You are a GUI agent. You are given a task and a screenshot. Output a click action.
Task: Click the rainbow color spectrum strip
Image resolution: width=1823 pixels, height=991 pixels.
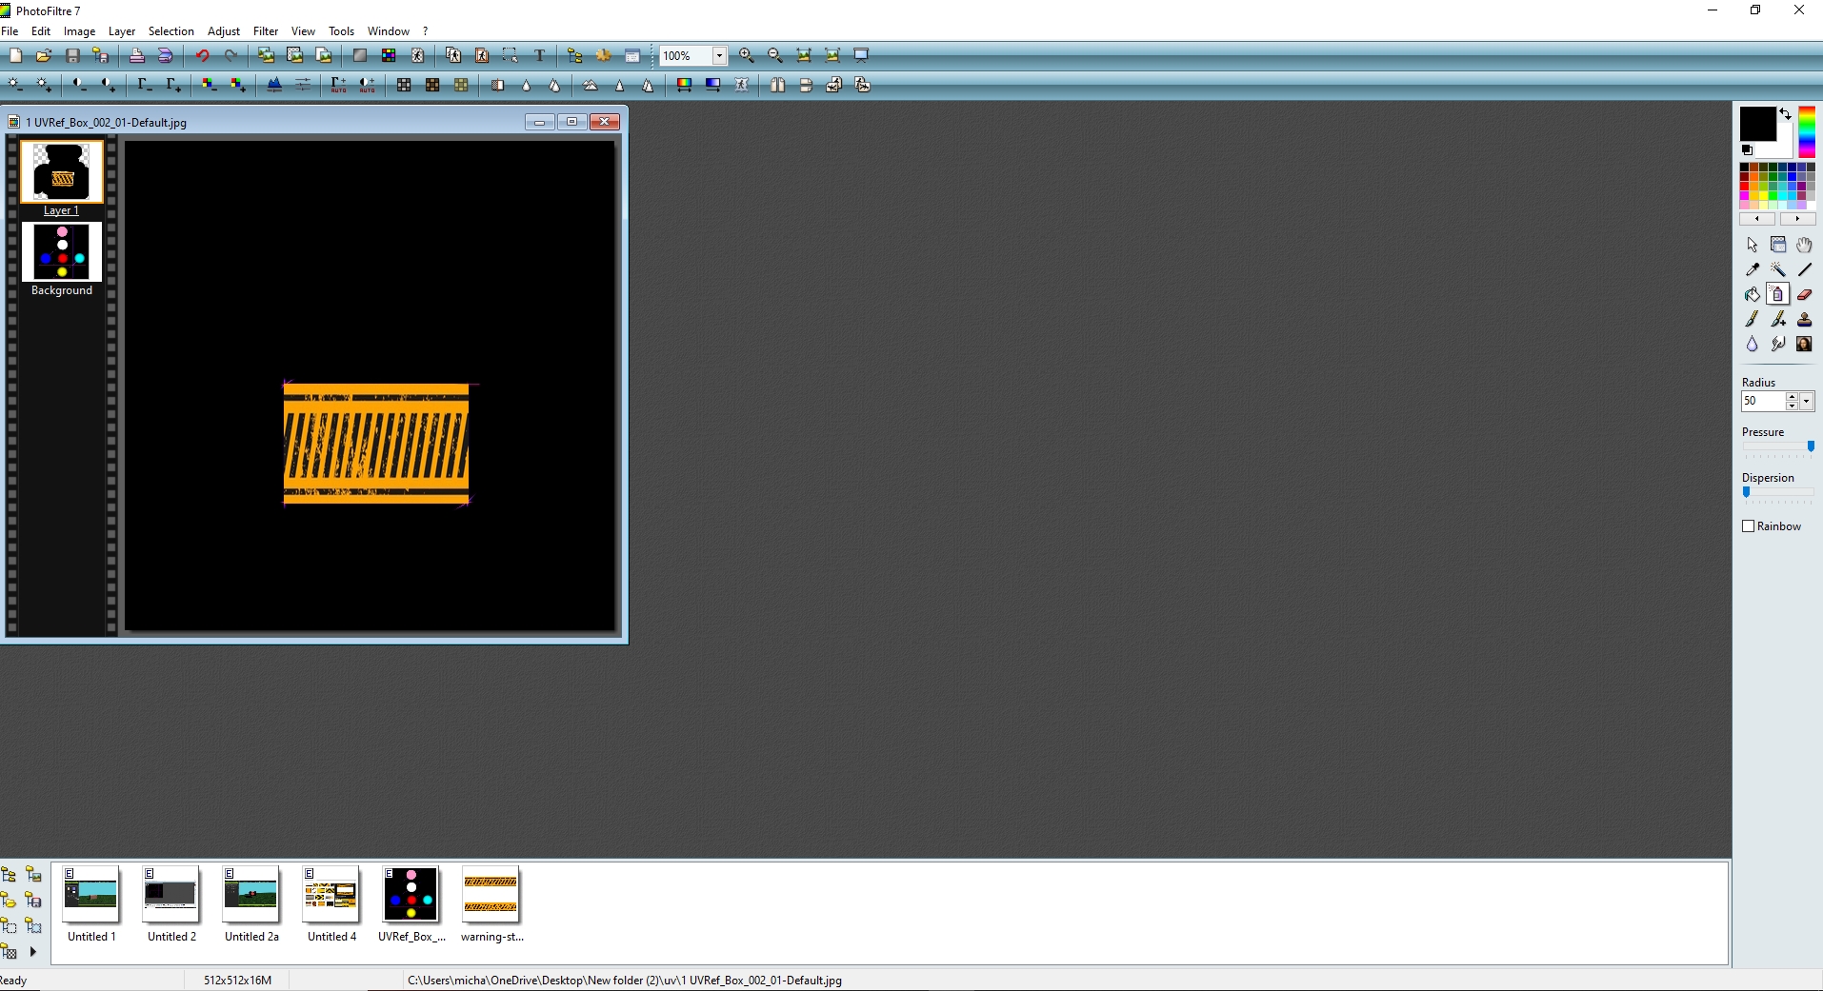(x=1807, y=132)
